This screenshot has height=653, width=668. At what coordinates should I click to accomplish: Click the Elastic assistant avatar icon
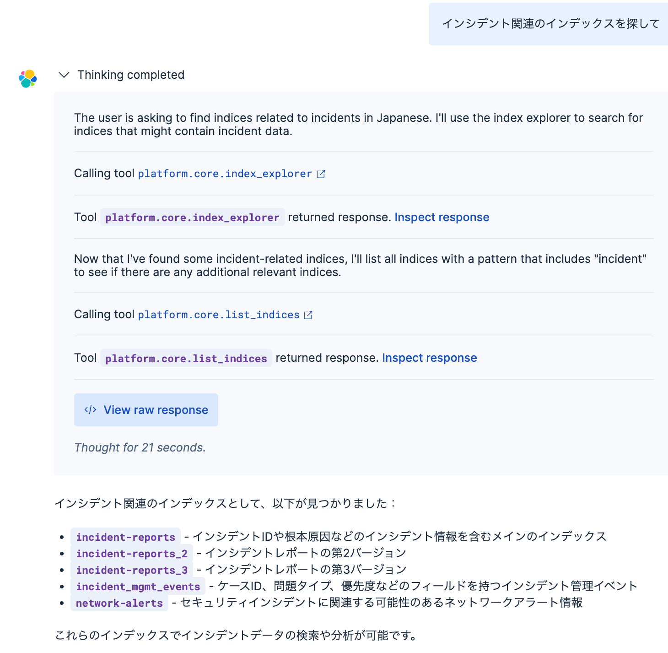(x=28, y=79)
